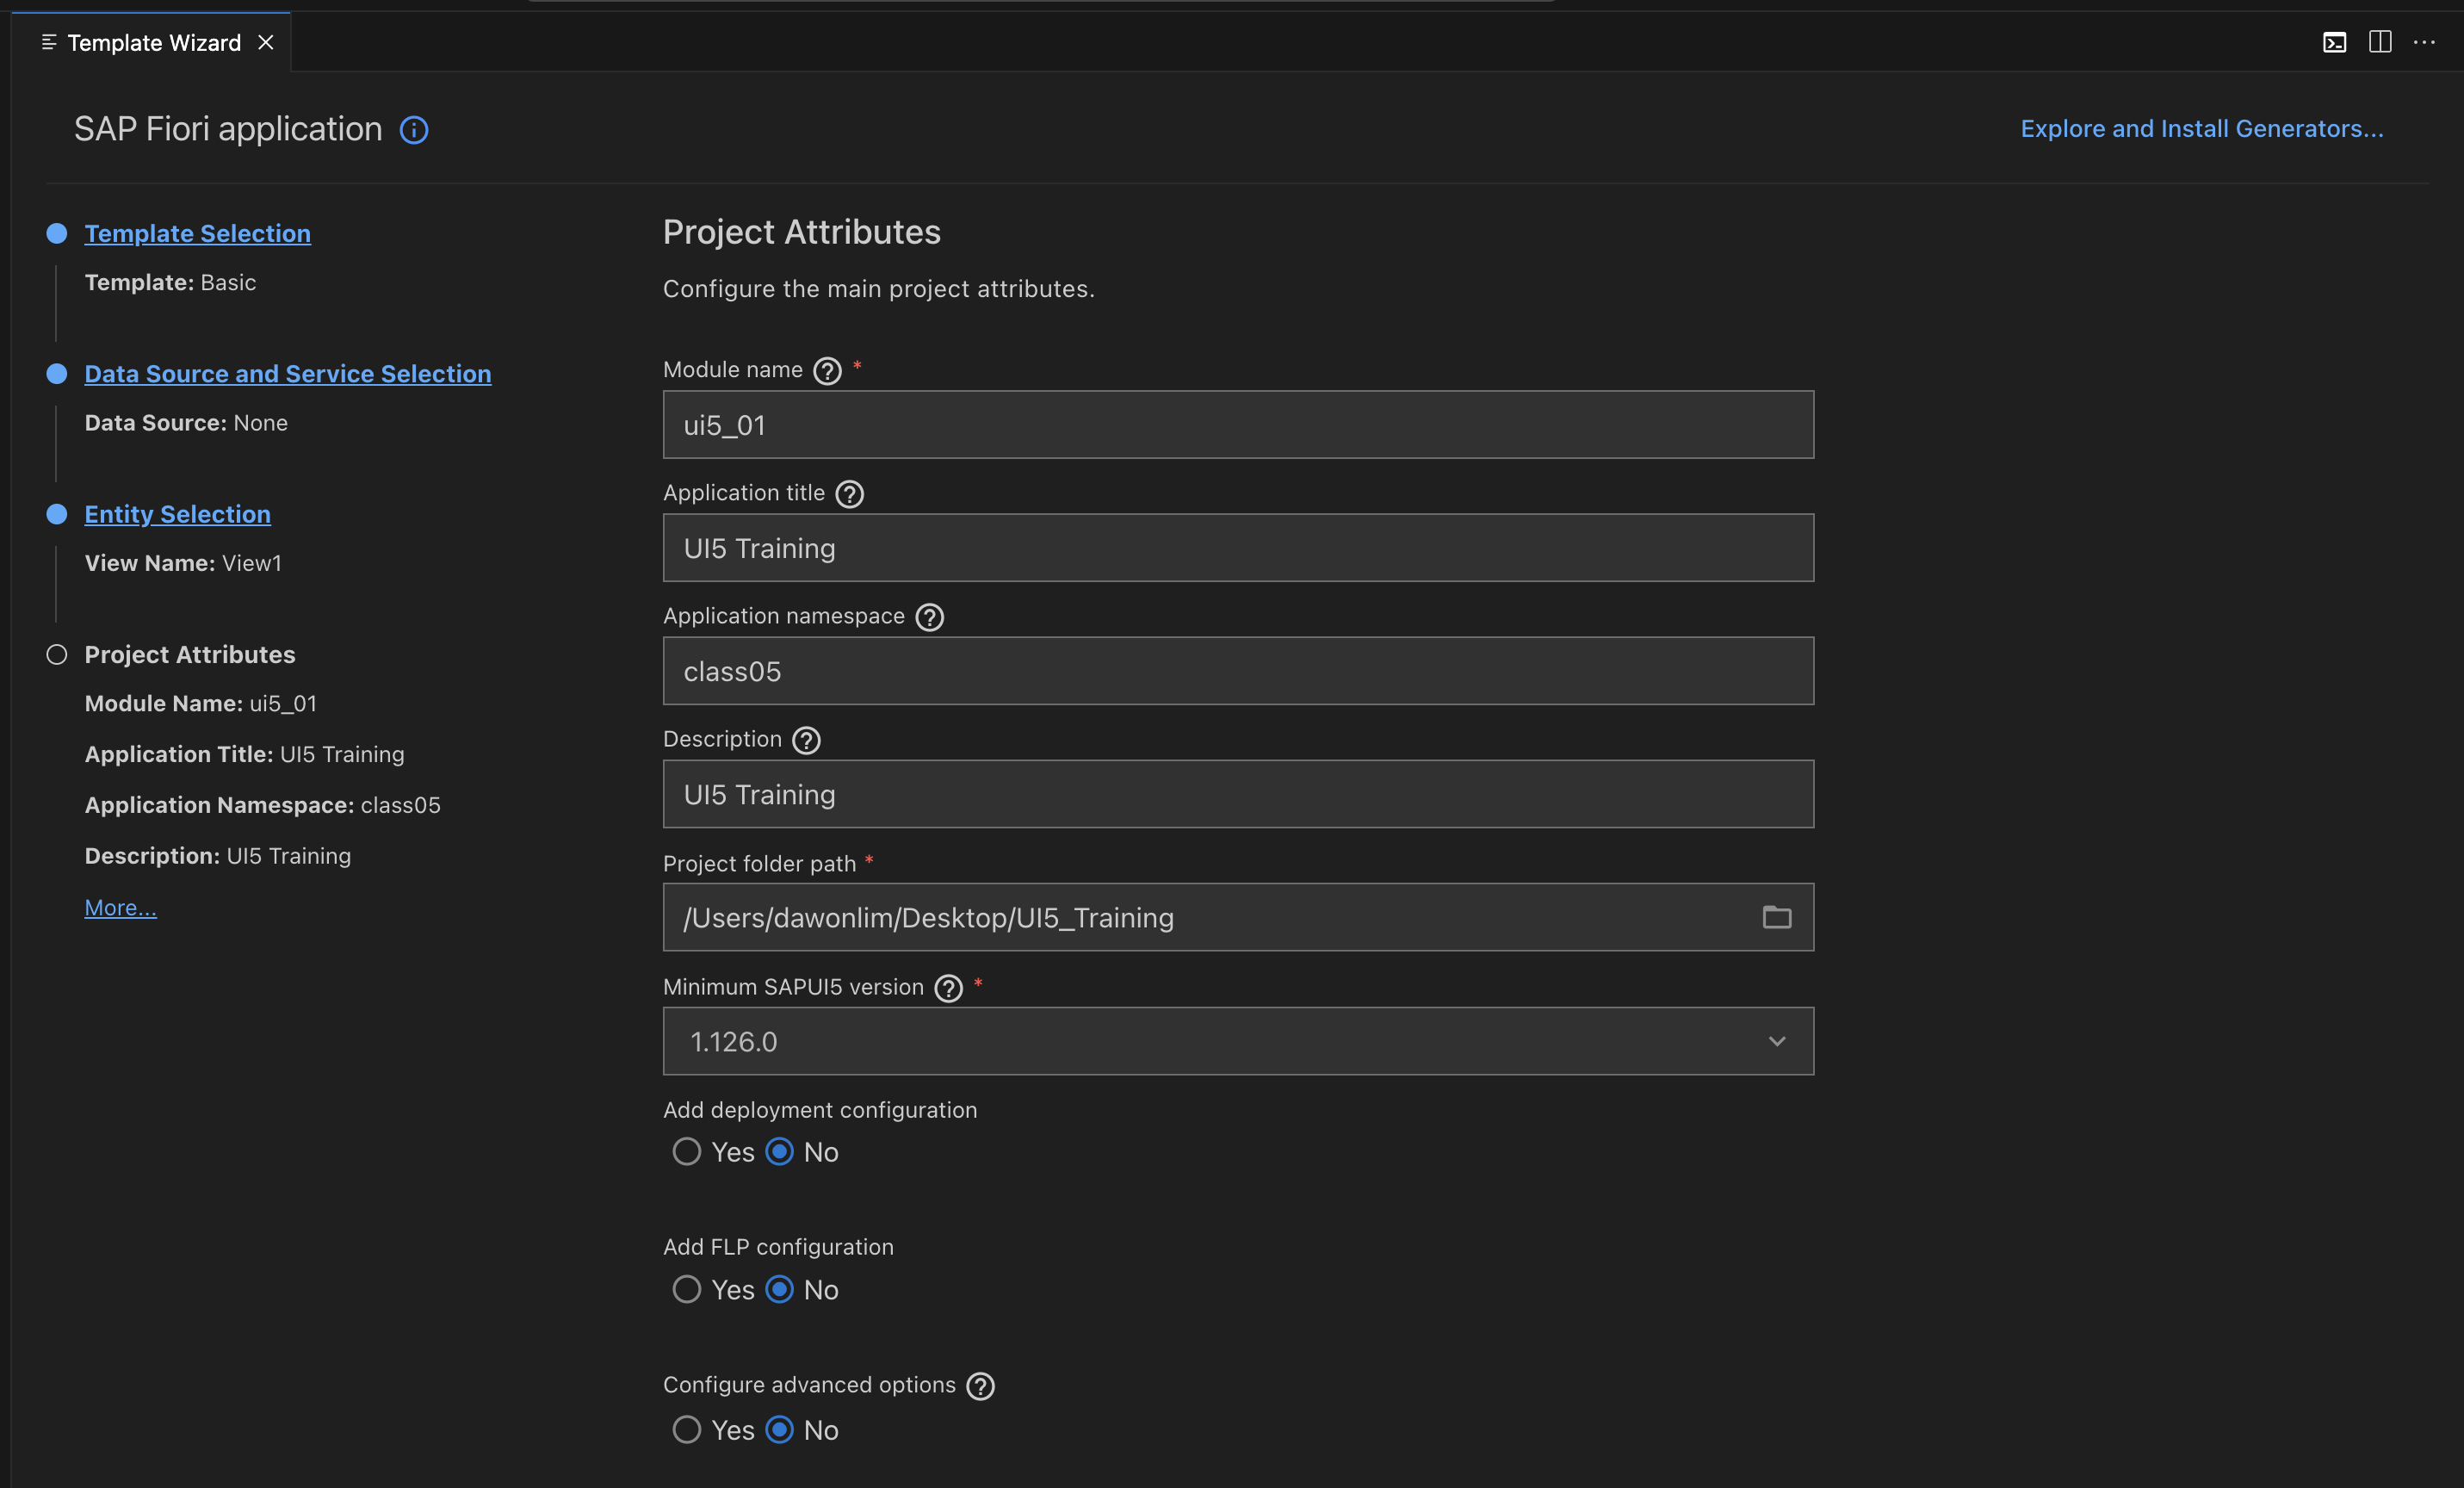Click the folder browse icon in Project folder path
The height and width of the screenshot is (1488, 2464).
pos(1776,917)
